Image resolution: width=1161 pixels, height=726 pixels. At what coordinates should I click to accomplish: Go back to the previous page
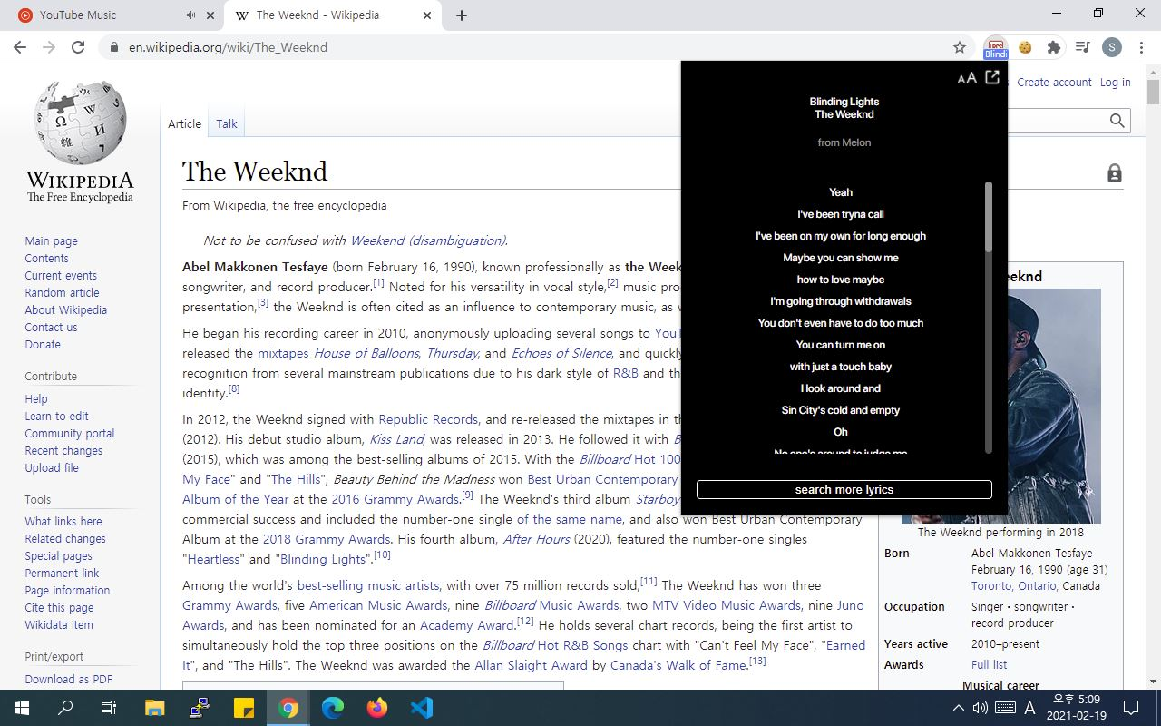[x=20, y=47]
